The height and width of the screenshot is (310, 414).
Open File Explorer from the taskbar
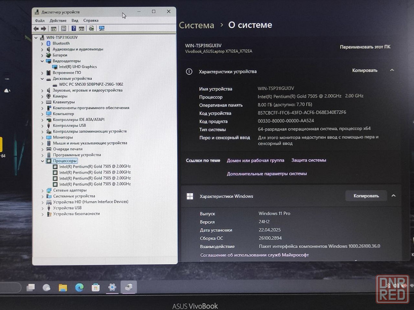coord(63,287)
